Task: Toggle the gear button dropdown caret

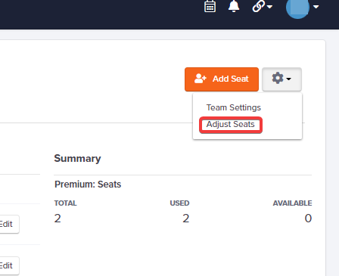Action: click(x=289, y=79)
